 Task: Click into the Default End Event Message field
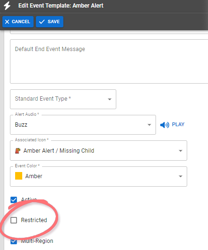[x=109, y=61]
